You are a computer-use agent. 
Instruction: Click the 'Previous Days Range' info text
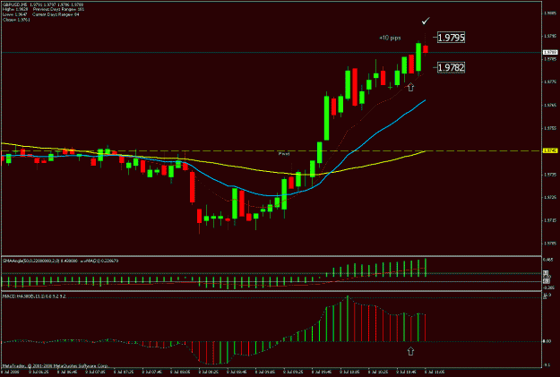point(58,10)
